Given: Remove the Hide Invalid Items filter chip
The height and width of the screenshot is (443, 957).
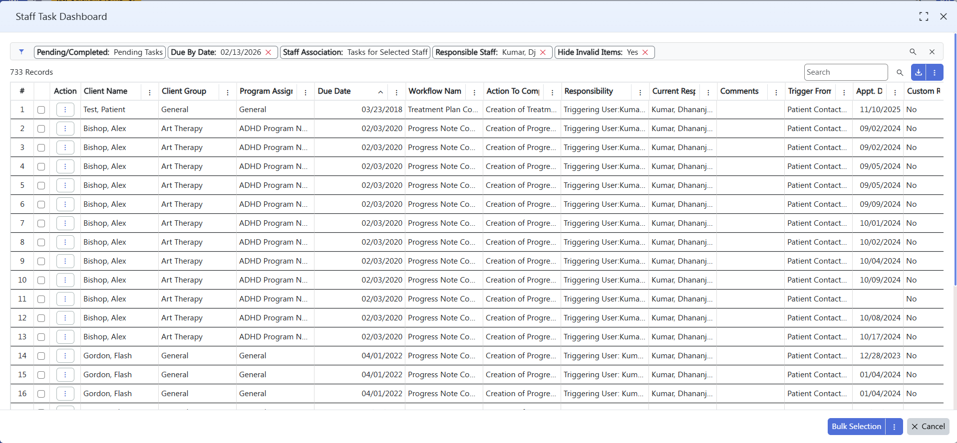Looking at the screenshot, I should 645,52.
